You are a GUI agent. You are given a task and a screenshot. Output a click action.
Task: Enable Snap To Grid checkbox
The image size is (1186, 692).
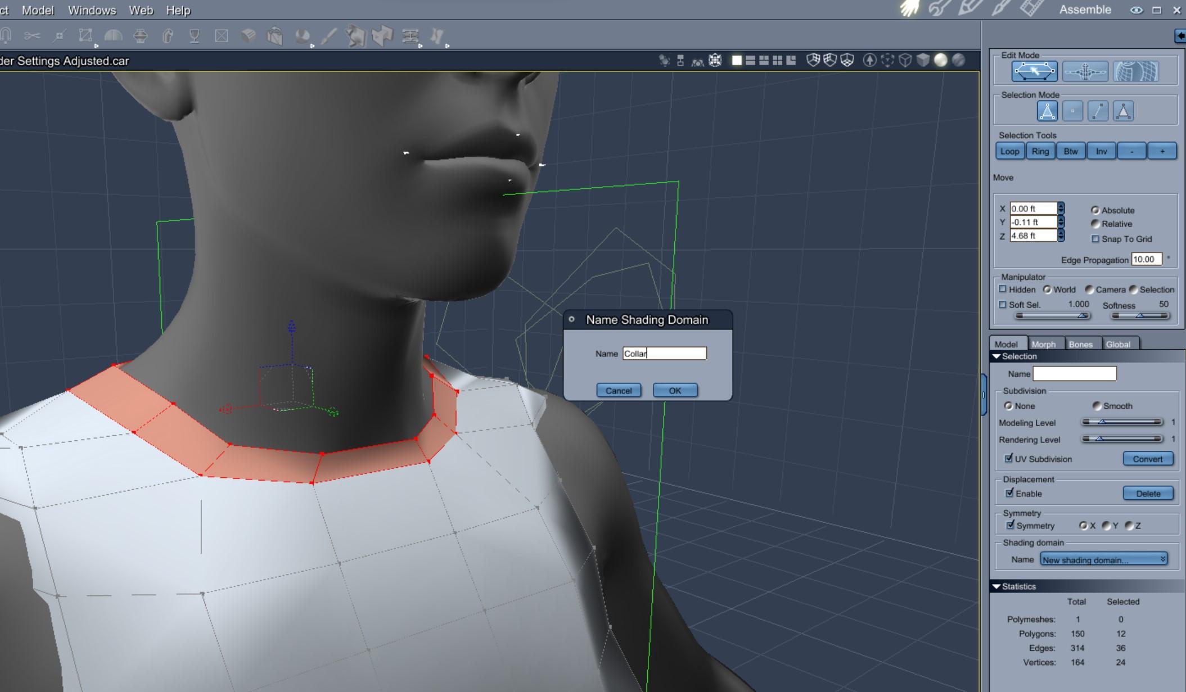pyautogui.click(x=1095, y=239)
